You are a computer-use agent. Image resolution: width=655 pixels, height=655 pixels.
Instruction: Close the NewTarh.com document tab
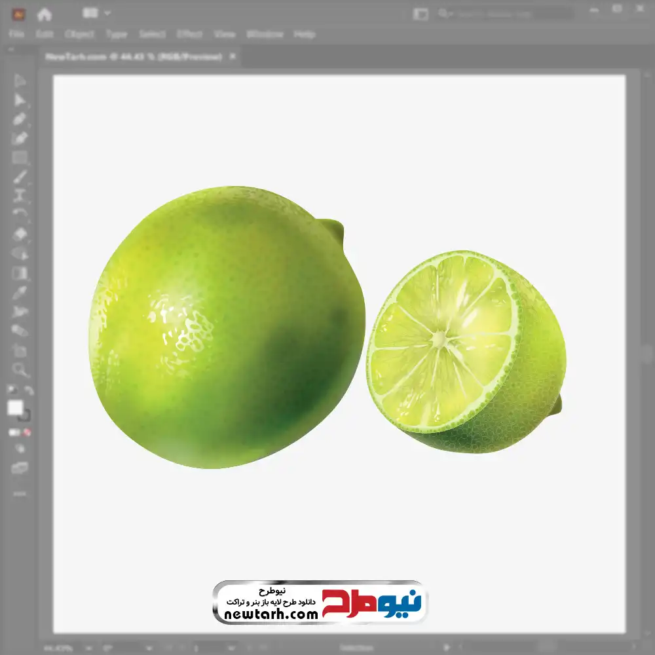[x=232, y=57]
